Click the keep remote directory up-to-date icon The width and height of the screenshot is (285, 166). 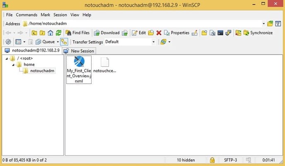pos(163,42)
